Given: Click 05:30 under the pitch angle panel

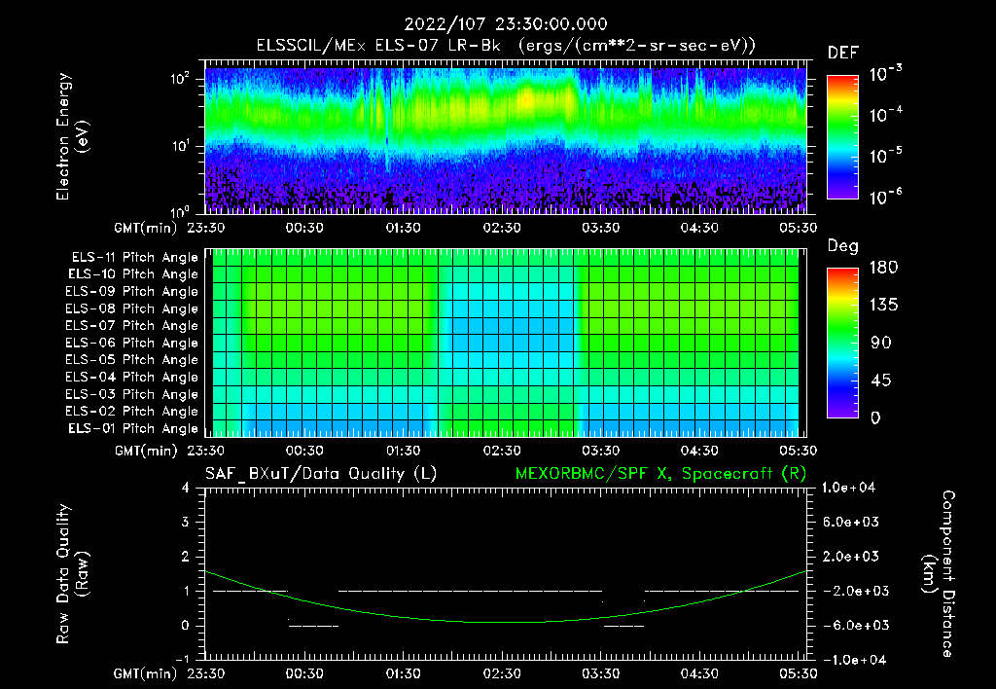Looking at the screenshot, I should (x=799, y=451).
